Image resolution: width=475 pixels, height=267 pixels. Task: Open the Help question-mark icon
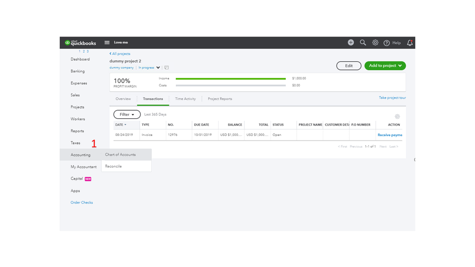(387, 43)
